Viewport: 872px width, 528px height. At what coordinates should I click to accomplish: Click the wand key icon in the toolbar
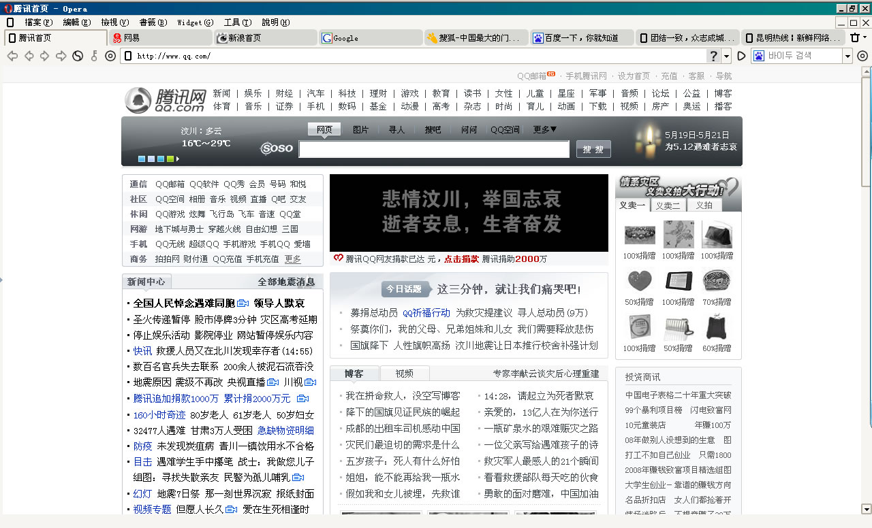94,56
